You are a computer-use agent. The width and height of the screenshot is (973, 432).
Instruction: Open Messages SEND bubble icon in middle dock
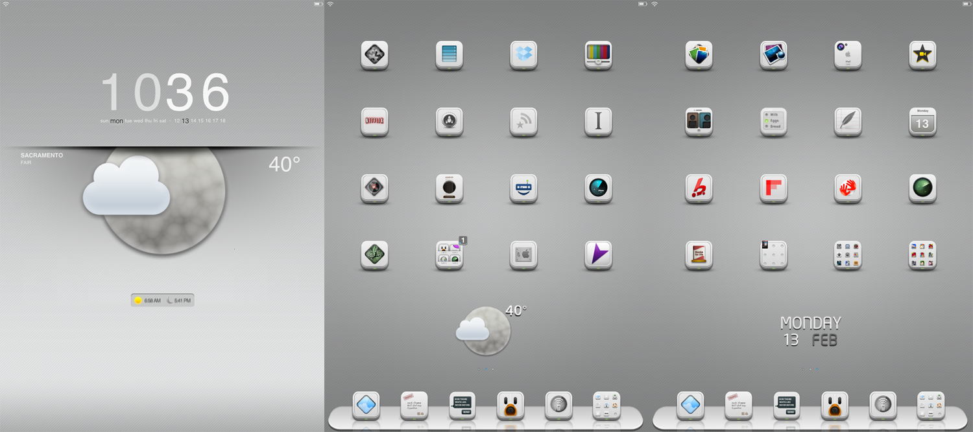click(462, 405)
